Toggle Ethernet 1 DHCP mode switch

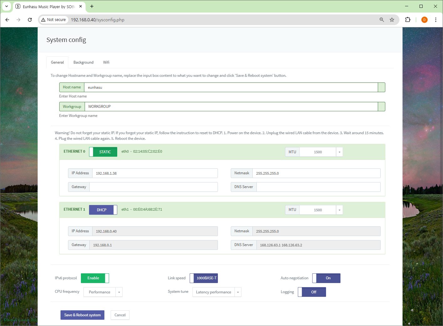click(x=103, y=210)
